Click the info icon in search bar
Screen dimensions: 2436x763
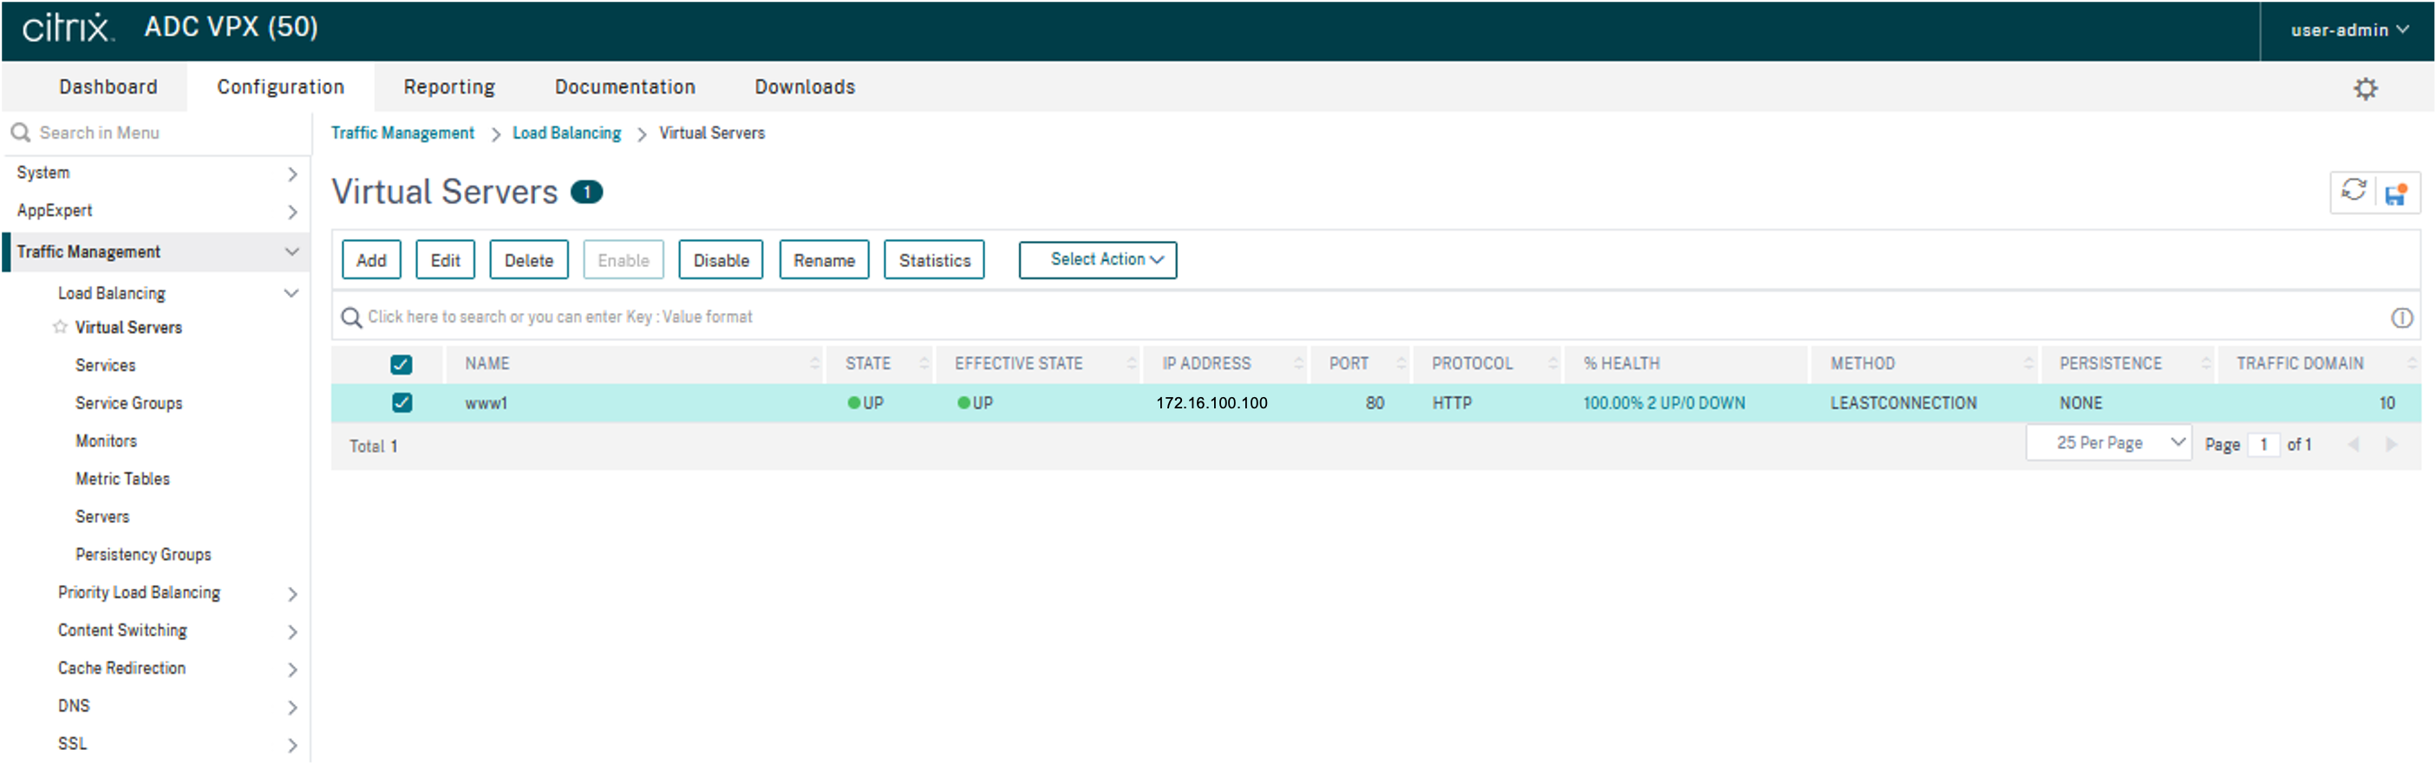[x=2401, y=317]
